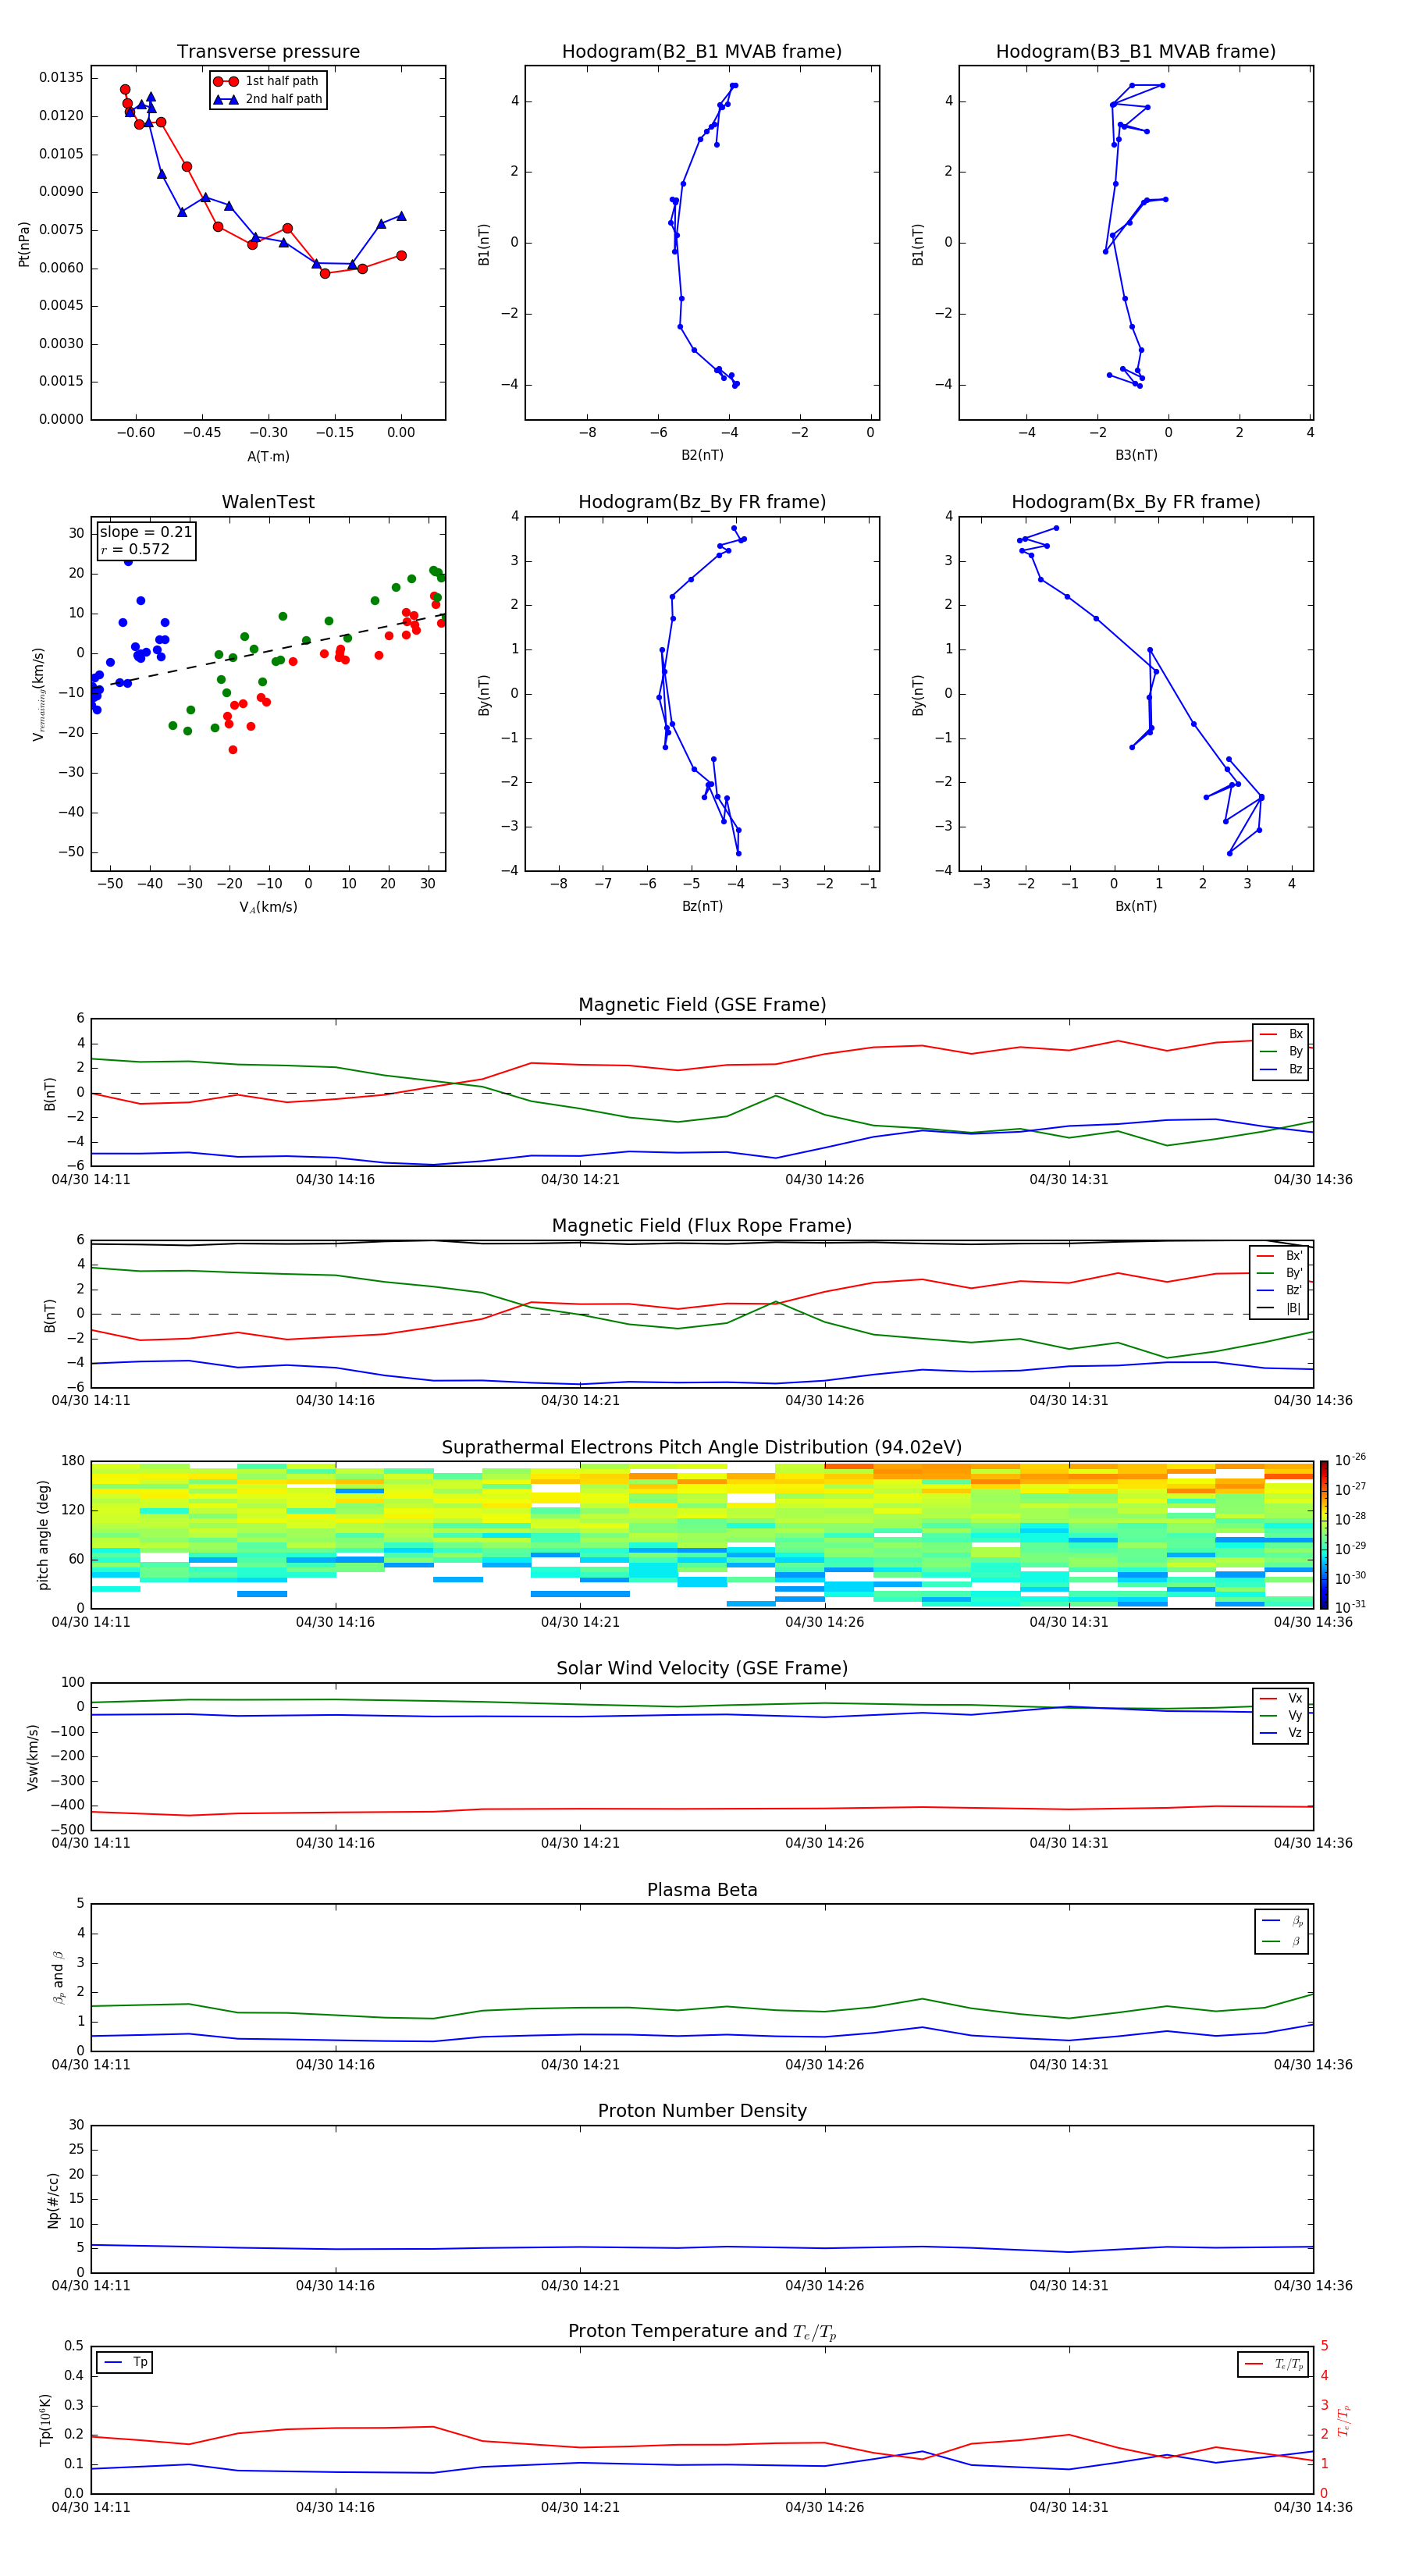
Task: Click the 'Bx(nT)' x-axis label
Action: tap(1136, 906)
